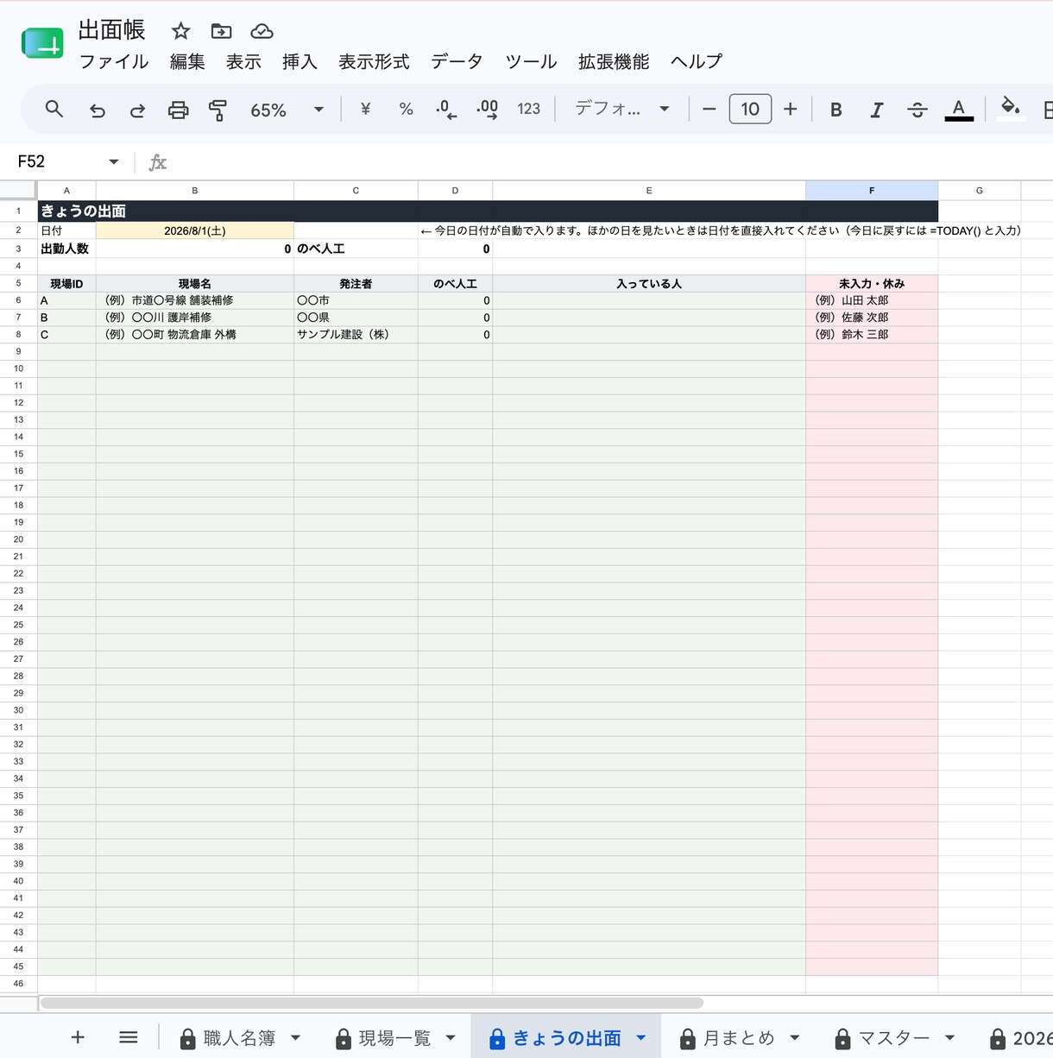Screen dimensions: 1053x1058
Task: Decrease font size with minus button
Action: pos(709,109)
